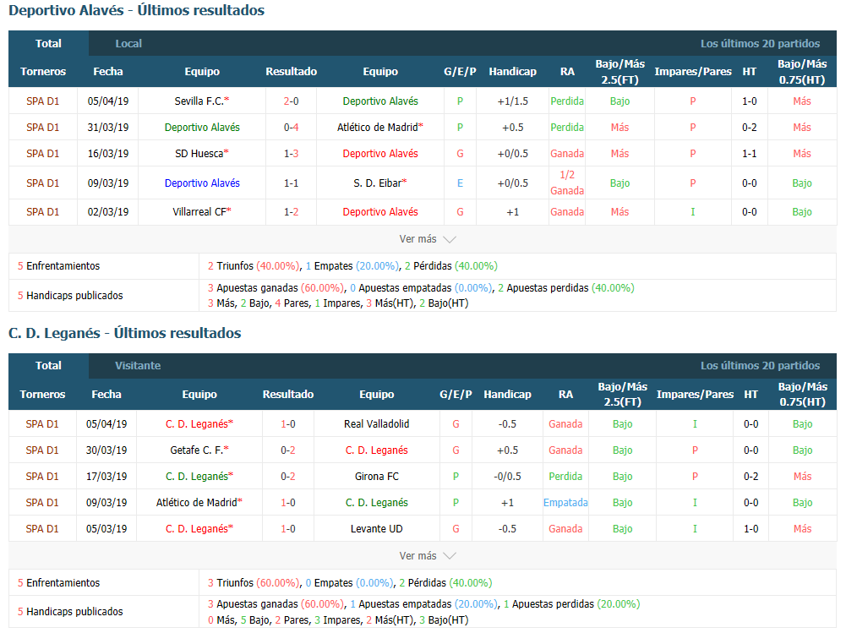Open the Sevilla F.C. team link
This screenshot has height=633, width=846.
pyautogui.click(x=202, y=101)
